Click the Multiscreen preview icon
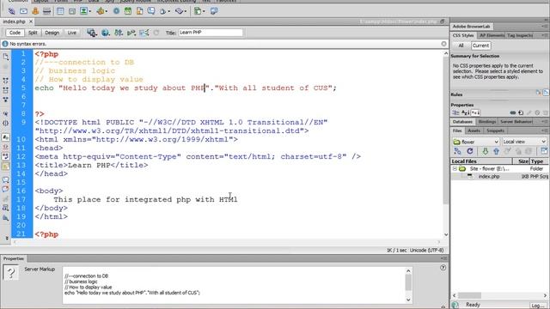This screenshot has height=309, width=550. click(92, 33)
